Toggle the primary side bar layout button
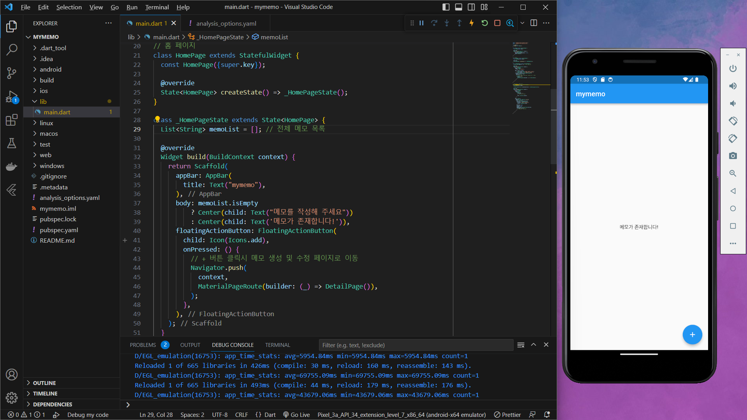Viewport: 747px width, 420px height. [446, 7]
